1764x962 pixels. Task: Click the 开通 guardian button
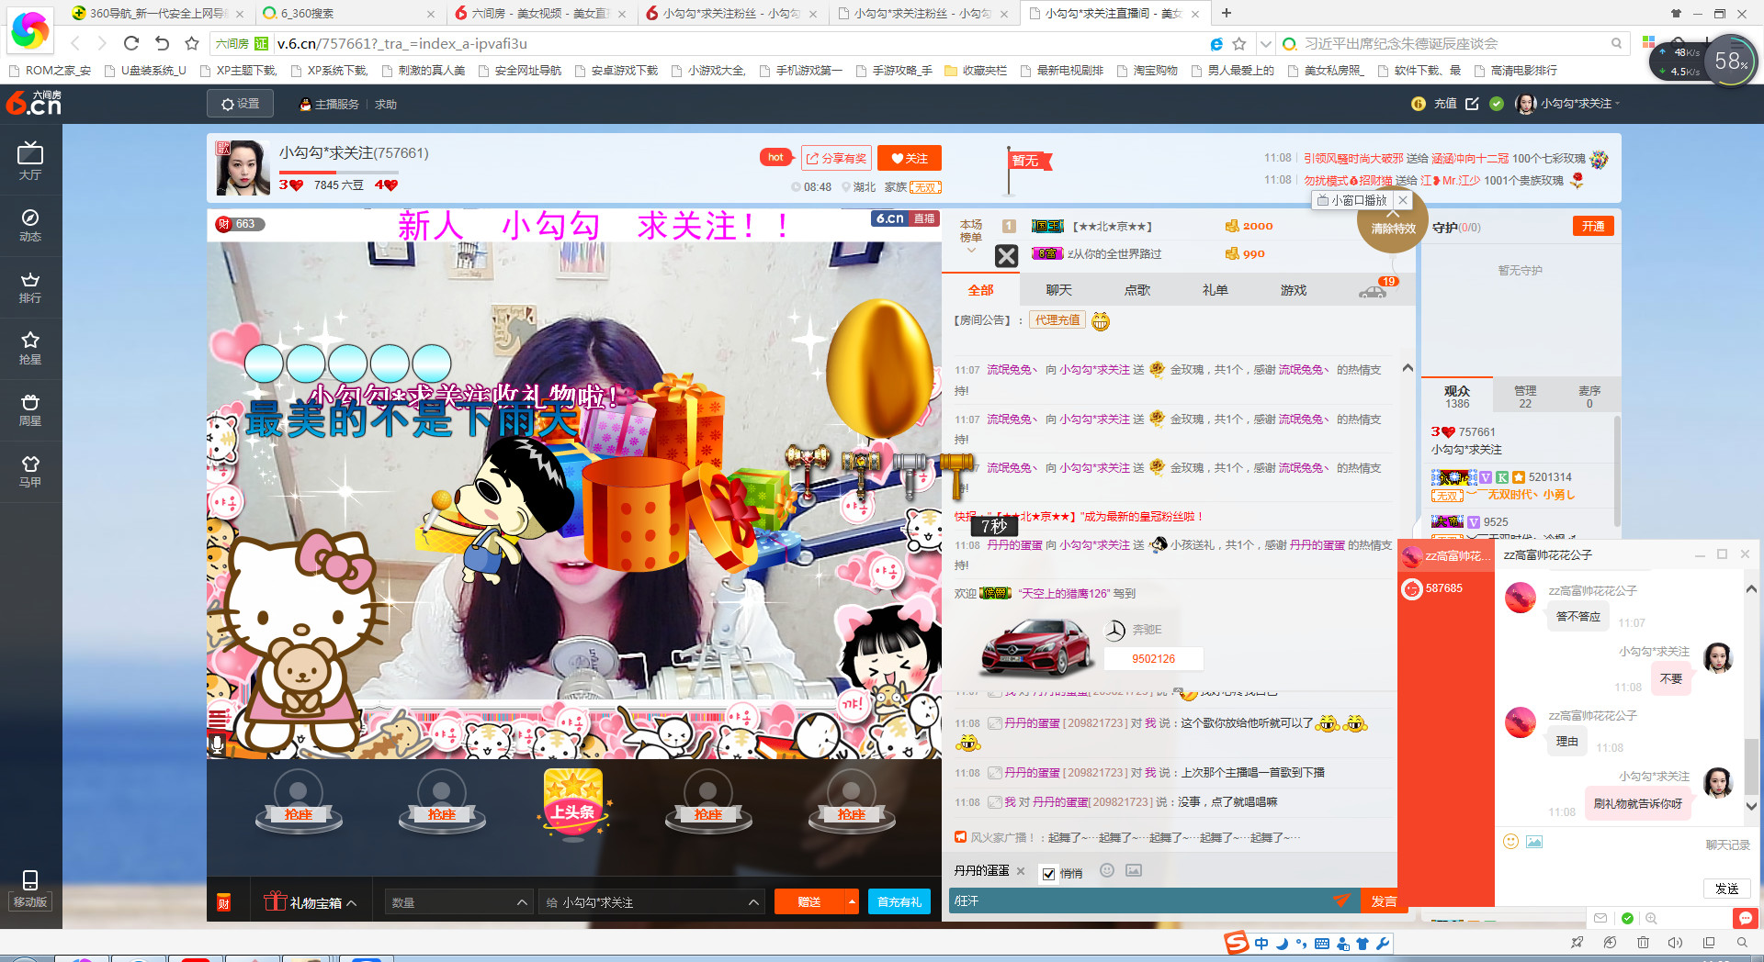pyautogui.click(x=1593, y=227)
